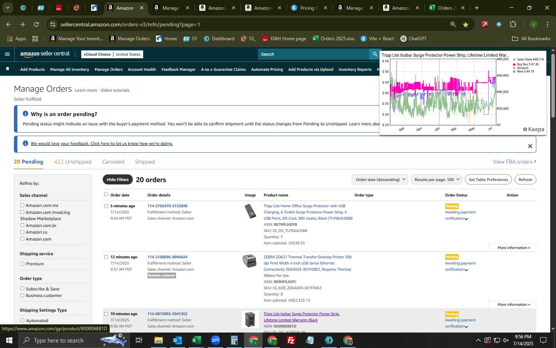The width and height of the screenshot is (556, 348).
Task: Expand payment verification details for the surge protector order
Action: pos(466,219)
